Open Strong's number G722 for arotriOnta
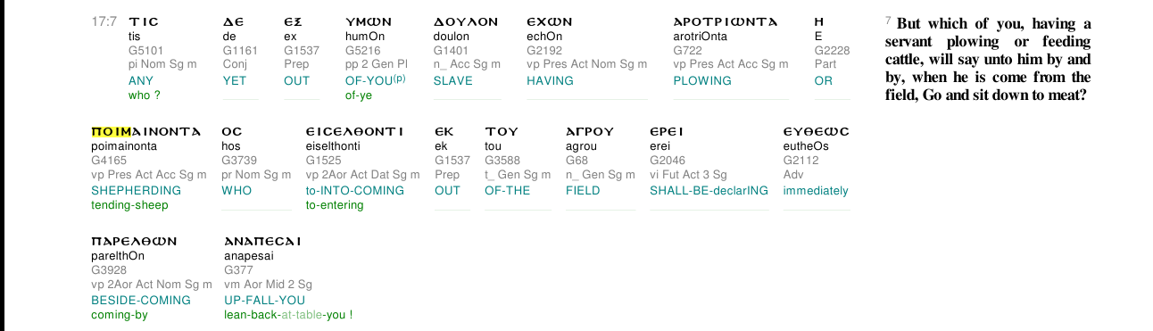 (687, 51)
